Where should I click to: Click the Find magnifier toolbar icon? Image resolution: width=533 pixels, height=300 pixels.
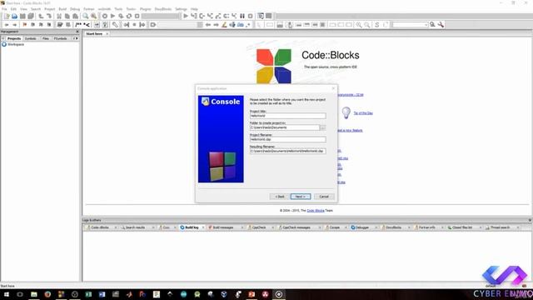pos(85,16)
